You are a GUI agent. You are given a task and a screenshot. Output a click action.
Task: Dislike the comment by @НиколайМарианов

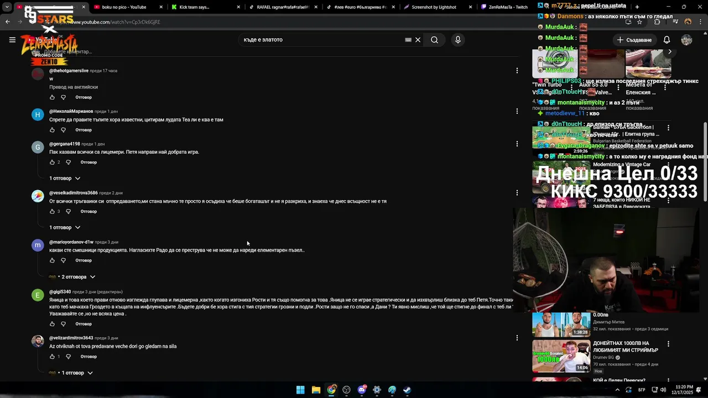pyautogui.click(x=63, y=130)
